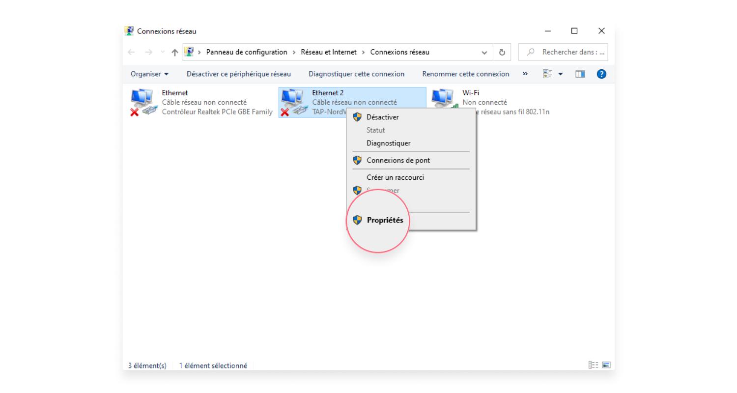Click Panneau de configuration breadcrumb
This screenshot has width=737, height=393.
(x=247, y=52)
